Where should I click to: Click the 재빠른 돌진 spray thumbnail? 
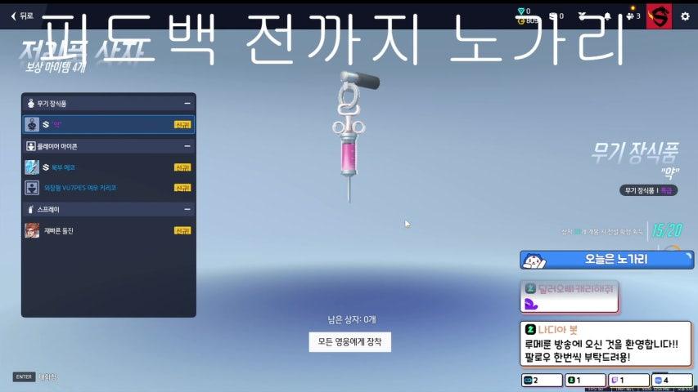click(32, 230)
